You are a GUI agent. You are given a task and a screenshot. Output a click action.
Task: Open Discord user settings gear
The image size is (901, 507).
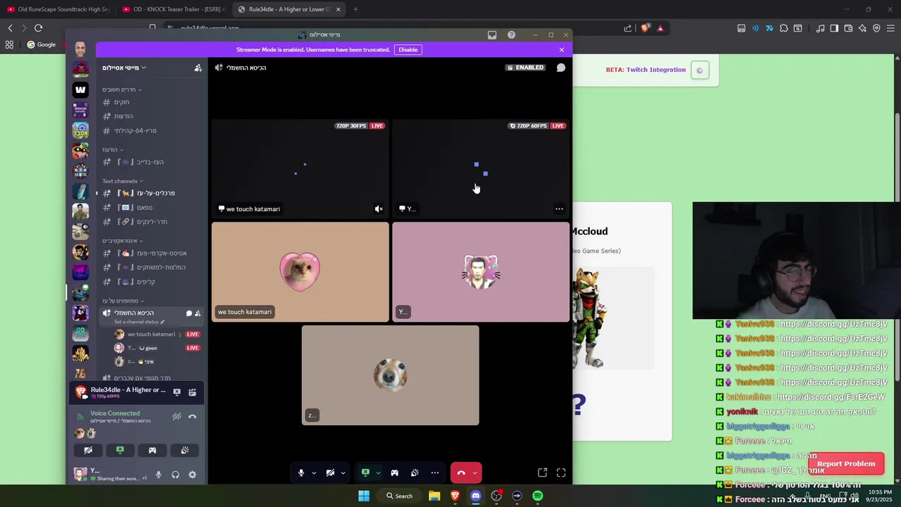coord(192,475)
